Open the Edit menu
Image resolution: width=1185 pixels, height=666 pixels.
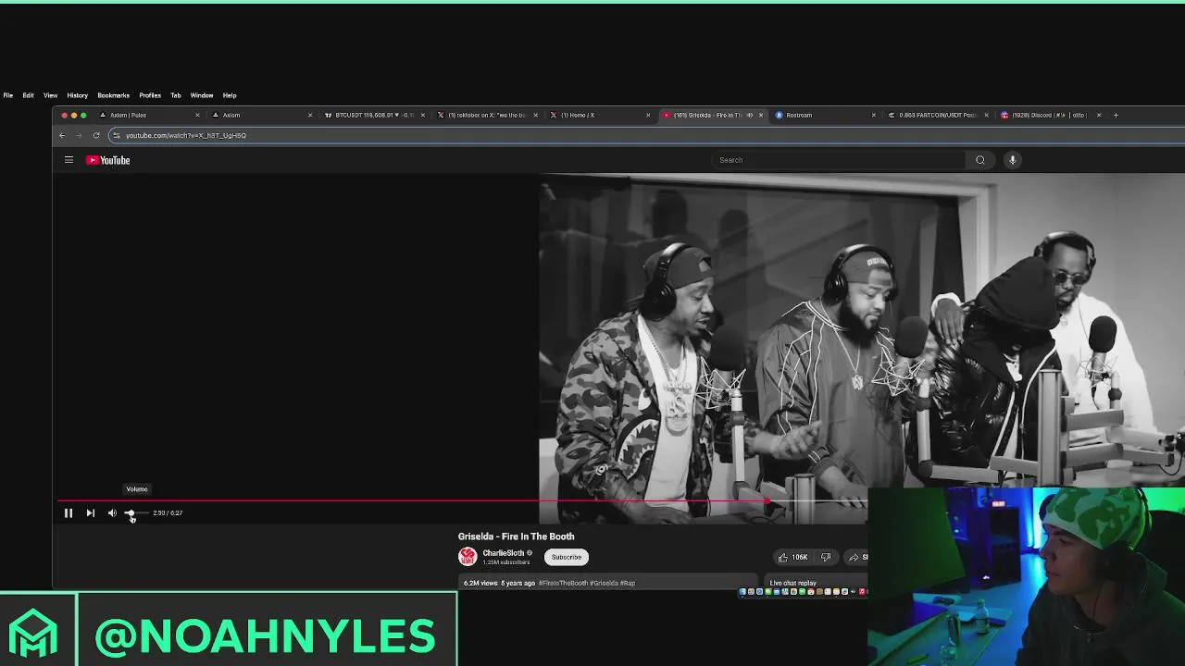[x=29, y=95]
